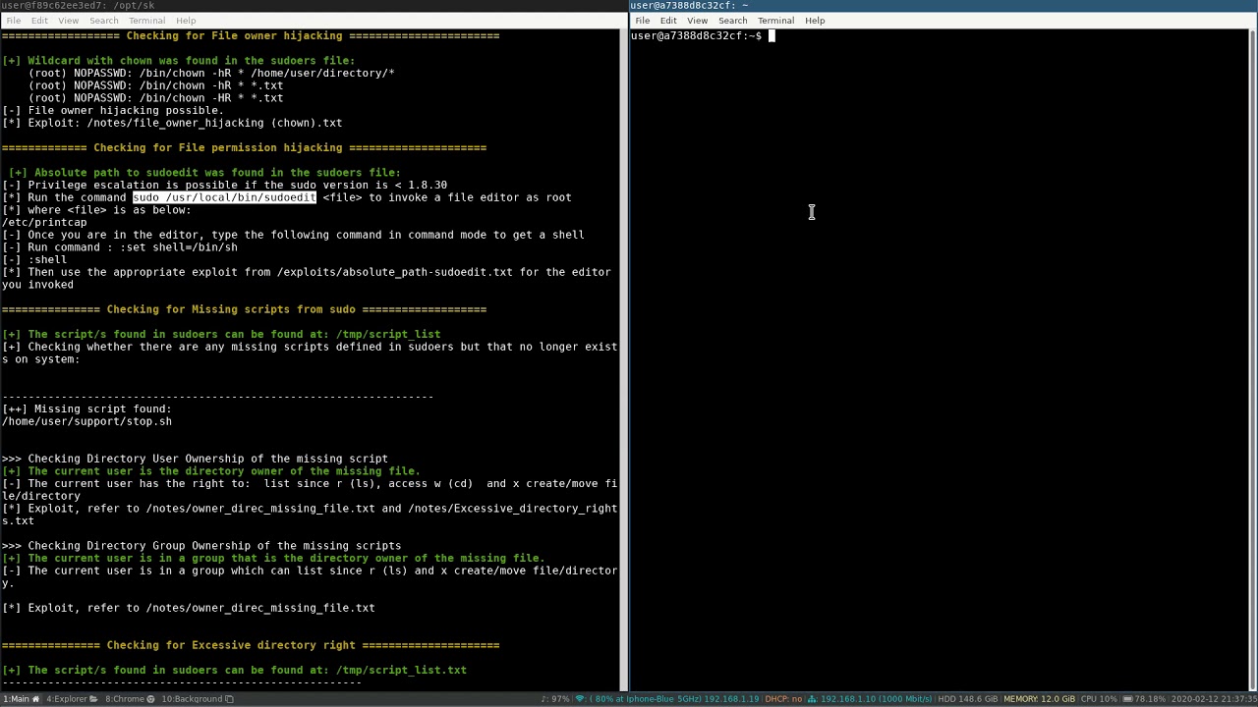This screenshot has height=707, width=1258.
Task: Switch to workspace 8:Chrome
Action: tap(129, 699)
